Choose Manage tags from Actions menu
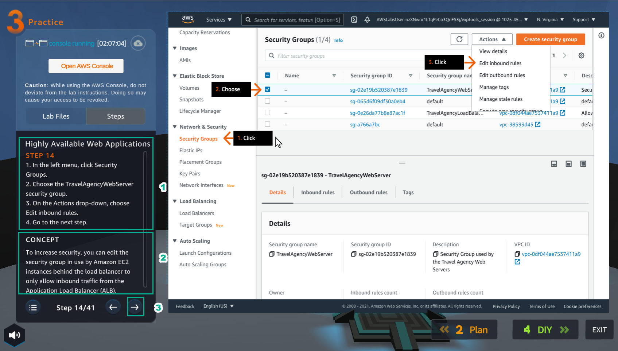The image size is (618, 351). pos(494,87)
